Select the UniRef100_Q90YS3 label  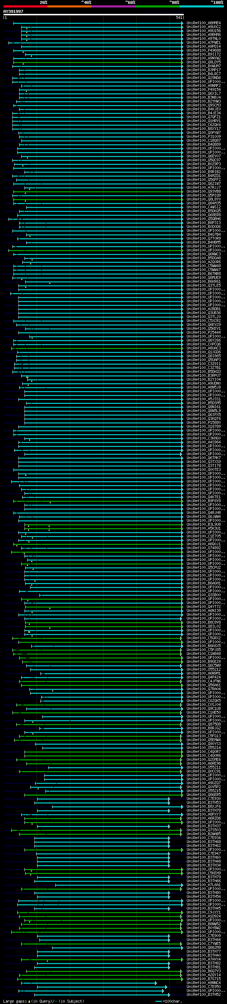point(204,744)
